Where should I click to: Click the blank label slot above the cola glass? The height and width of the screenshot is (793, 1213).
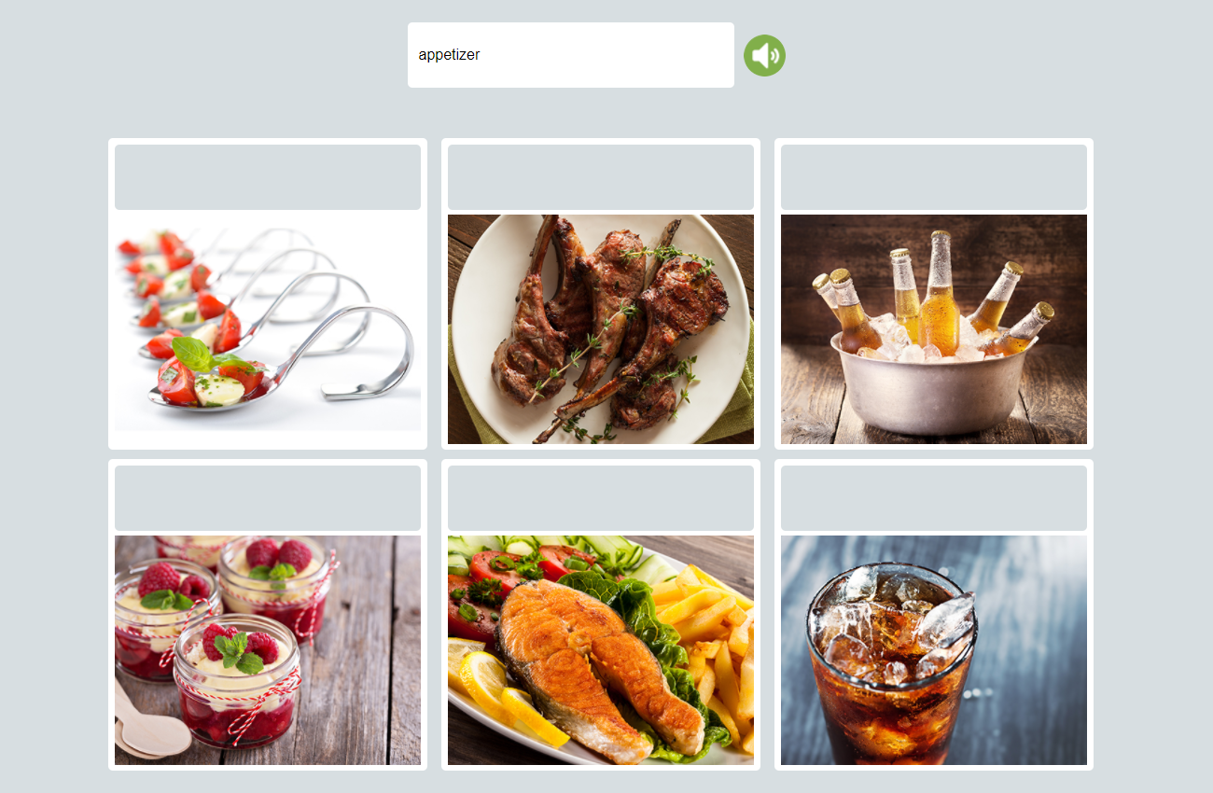point(934,498)
